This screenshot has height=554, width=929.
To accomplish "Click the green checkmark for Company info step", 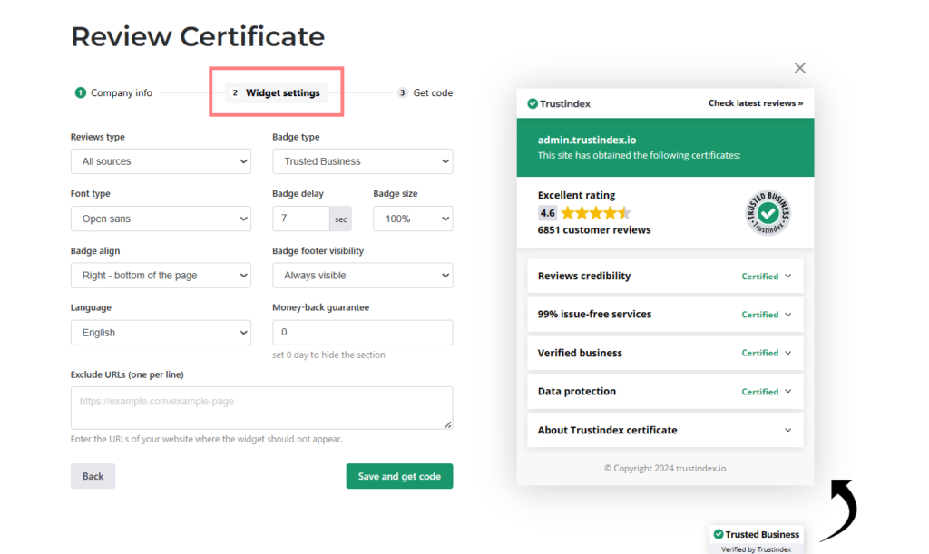I will pos(81,92).
